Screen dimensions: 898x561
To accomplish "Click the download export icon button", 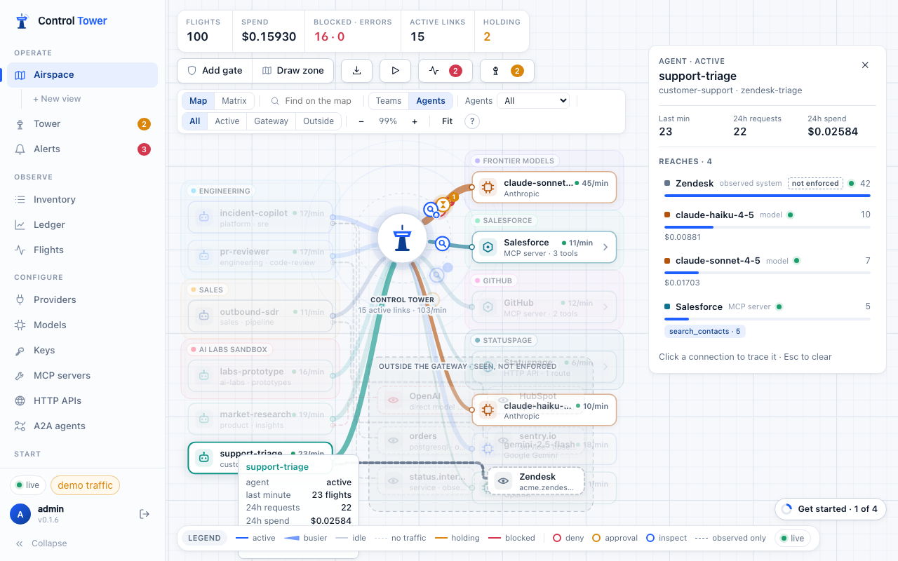I will (356, 71).
